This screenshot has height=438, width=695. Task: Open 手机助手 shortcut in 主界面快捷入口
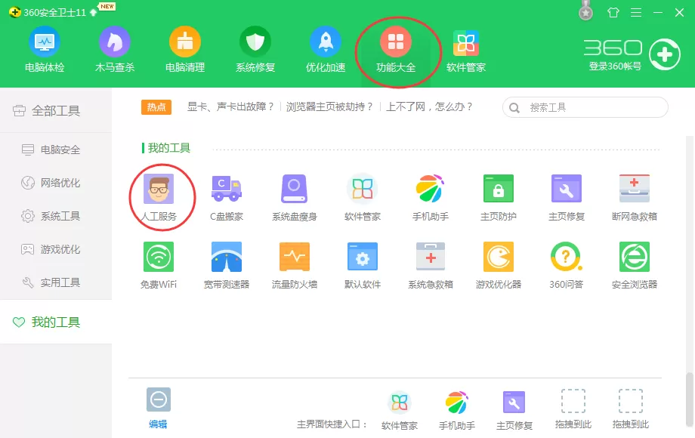pos(456,411)
